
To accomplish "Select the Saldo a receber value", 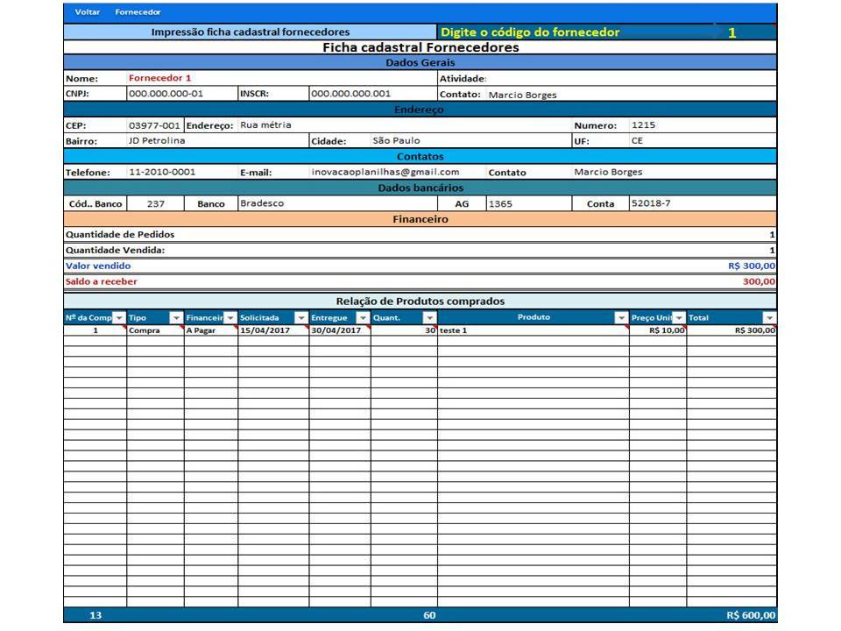I will pyautogui.click(x=759, y=282).
